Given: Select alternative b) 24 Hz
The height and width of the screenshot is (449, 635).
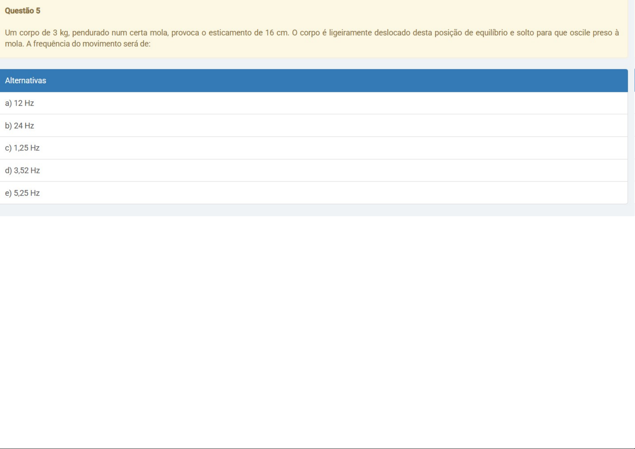Looking at the screenshot, I should pyautogui.click(x=20, y=126).
